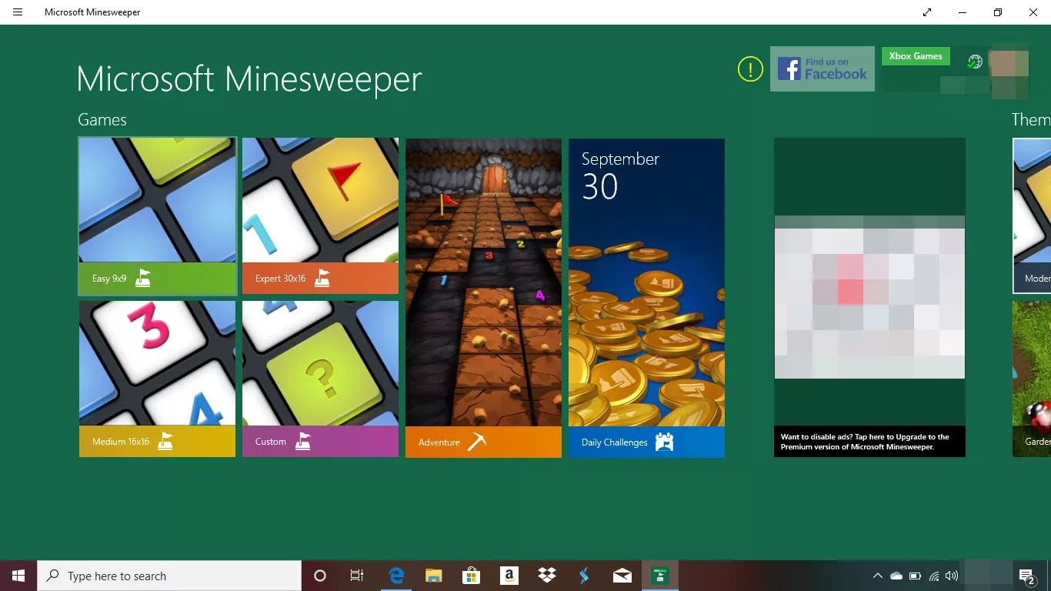Open the volume speaker tray icon
The image size is (1051, 591).
(x=952, y=576)
